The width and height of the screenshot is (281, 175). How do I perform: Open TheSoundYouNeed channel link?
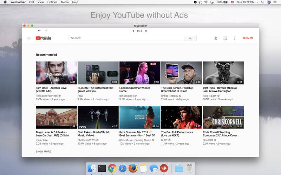click(47, 96)
